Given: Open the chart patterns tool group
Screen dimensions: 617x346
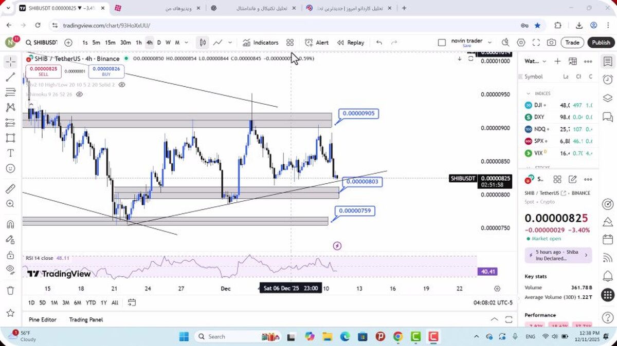Looking at the screenshot, I should [10, 107].
